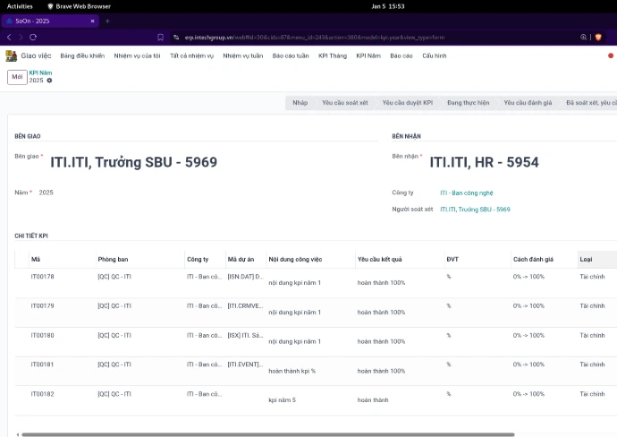617x437 pixels.
Task: Open a new browser tab
Action: [x=107, y=21]
